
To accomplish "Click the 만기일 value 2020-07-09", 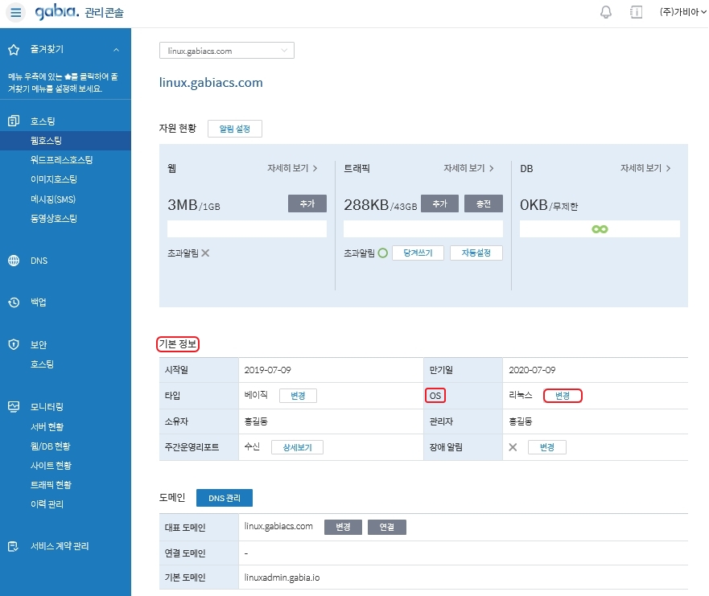I will pyautogui.click(x=532, y=370).
